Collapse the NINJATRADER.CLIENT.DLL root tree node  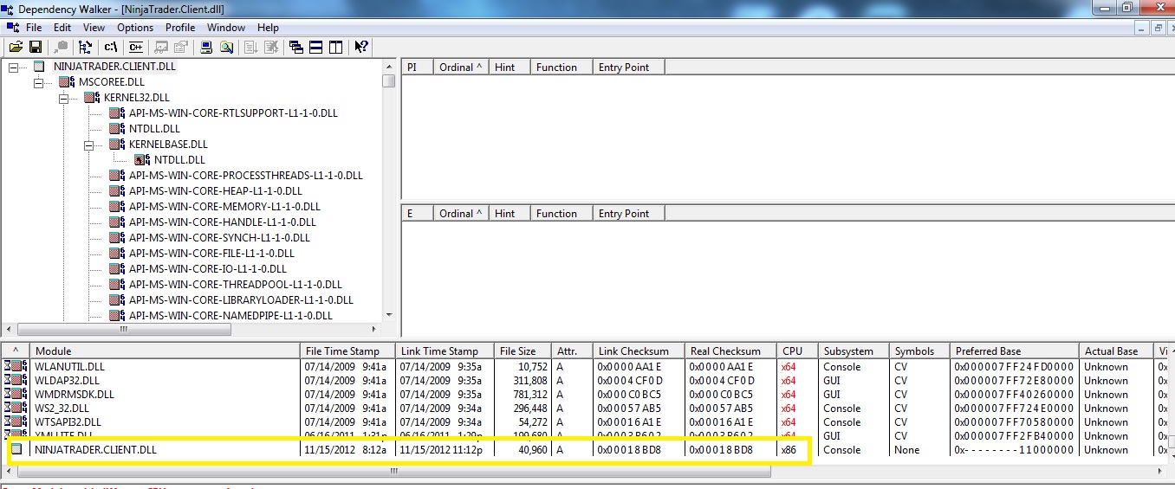click(x=13, y=67)
